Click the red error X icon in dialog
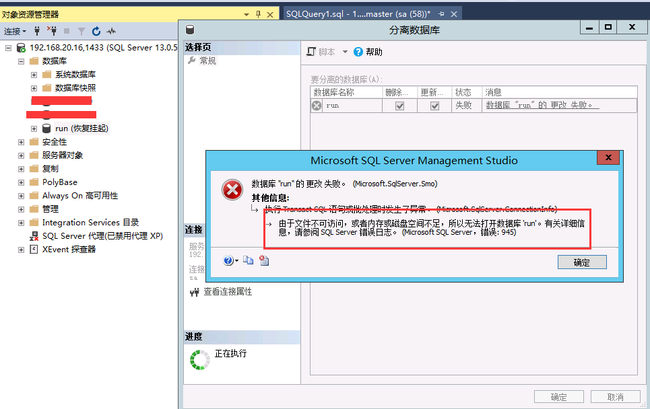Screen dimensions: 650x409 [x=232, y=190]
